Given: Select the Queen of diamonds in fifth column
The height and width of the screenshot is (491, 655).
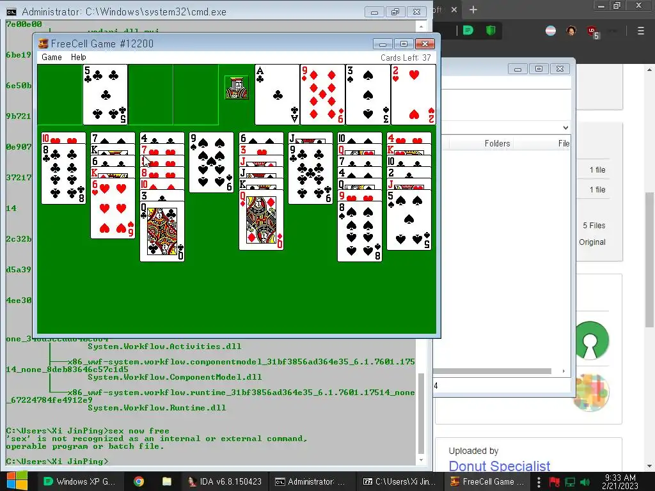Looking at the screenshot, I should pyautogui.click(x=261, y=220).
